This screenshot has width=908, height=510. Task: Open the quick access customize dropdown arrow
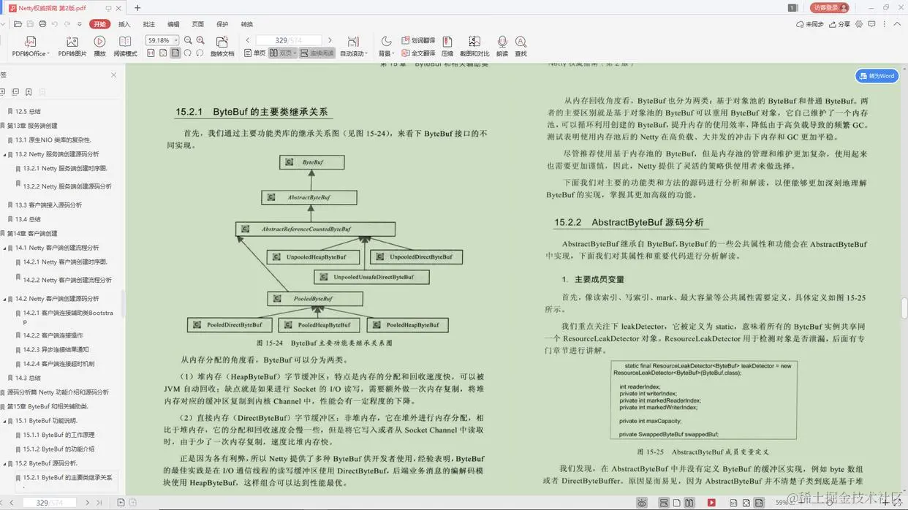coord(81,24)
